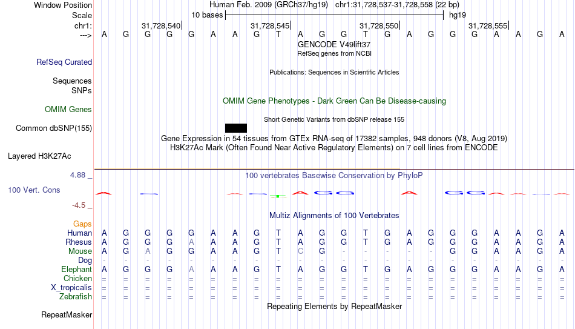Click the GENCODE V49lift37 track title
The width and height of the screenshot is (575, 329).
pyautogui.click(x=334, y=44)
